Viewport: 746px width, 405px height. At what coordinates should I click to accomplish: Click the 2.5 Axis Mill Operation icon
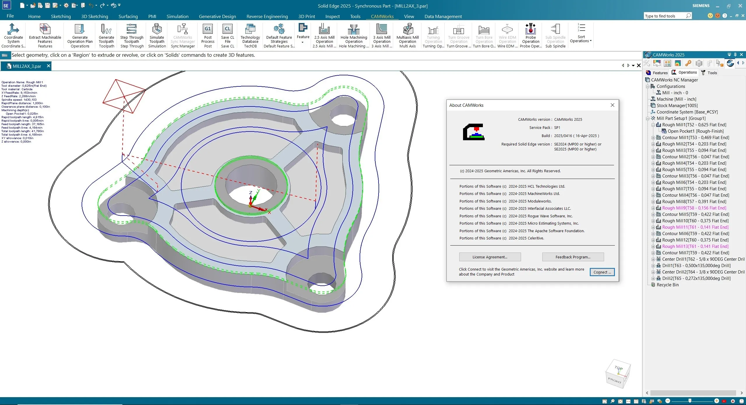click(x=324, y=29)
